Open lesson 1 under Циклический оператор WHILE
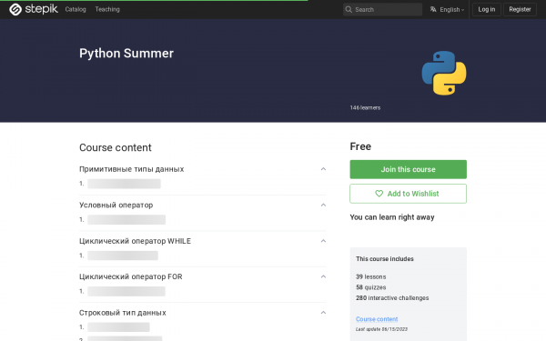The height and width of the screenshot is (341, 546). point(123,256)
